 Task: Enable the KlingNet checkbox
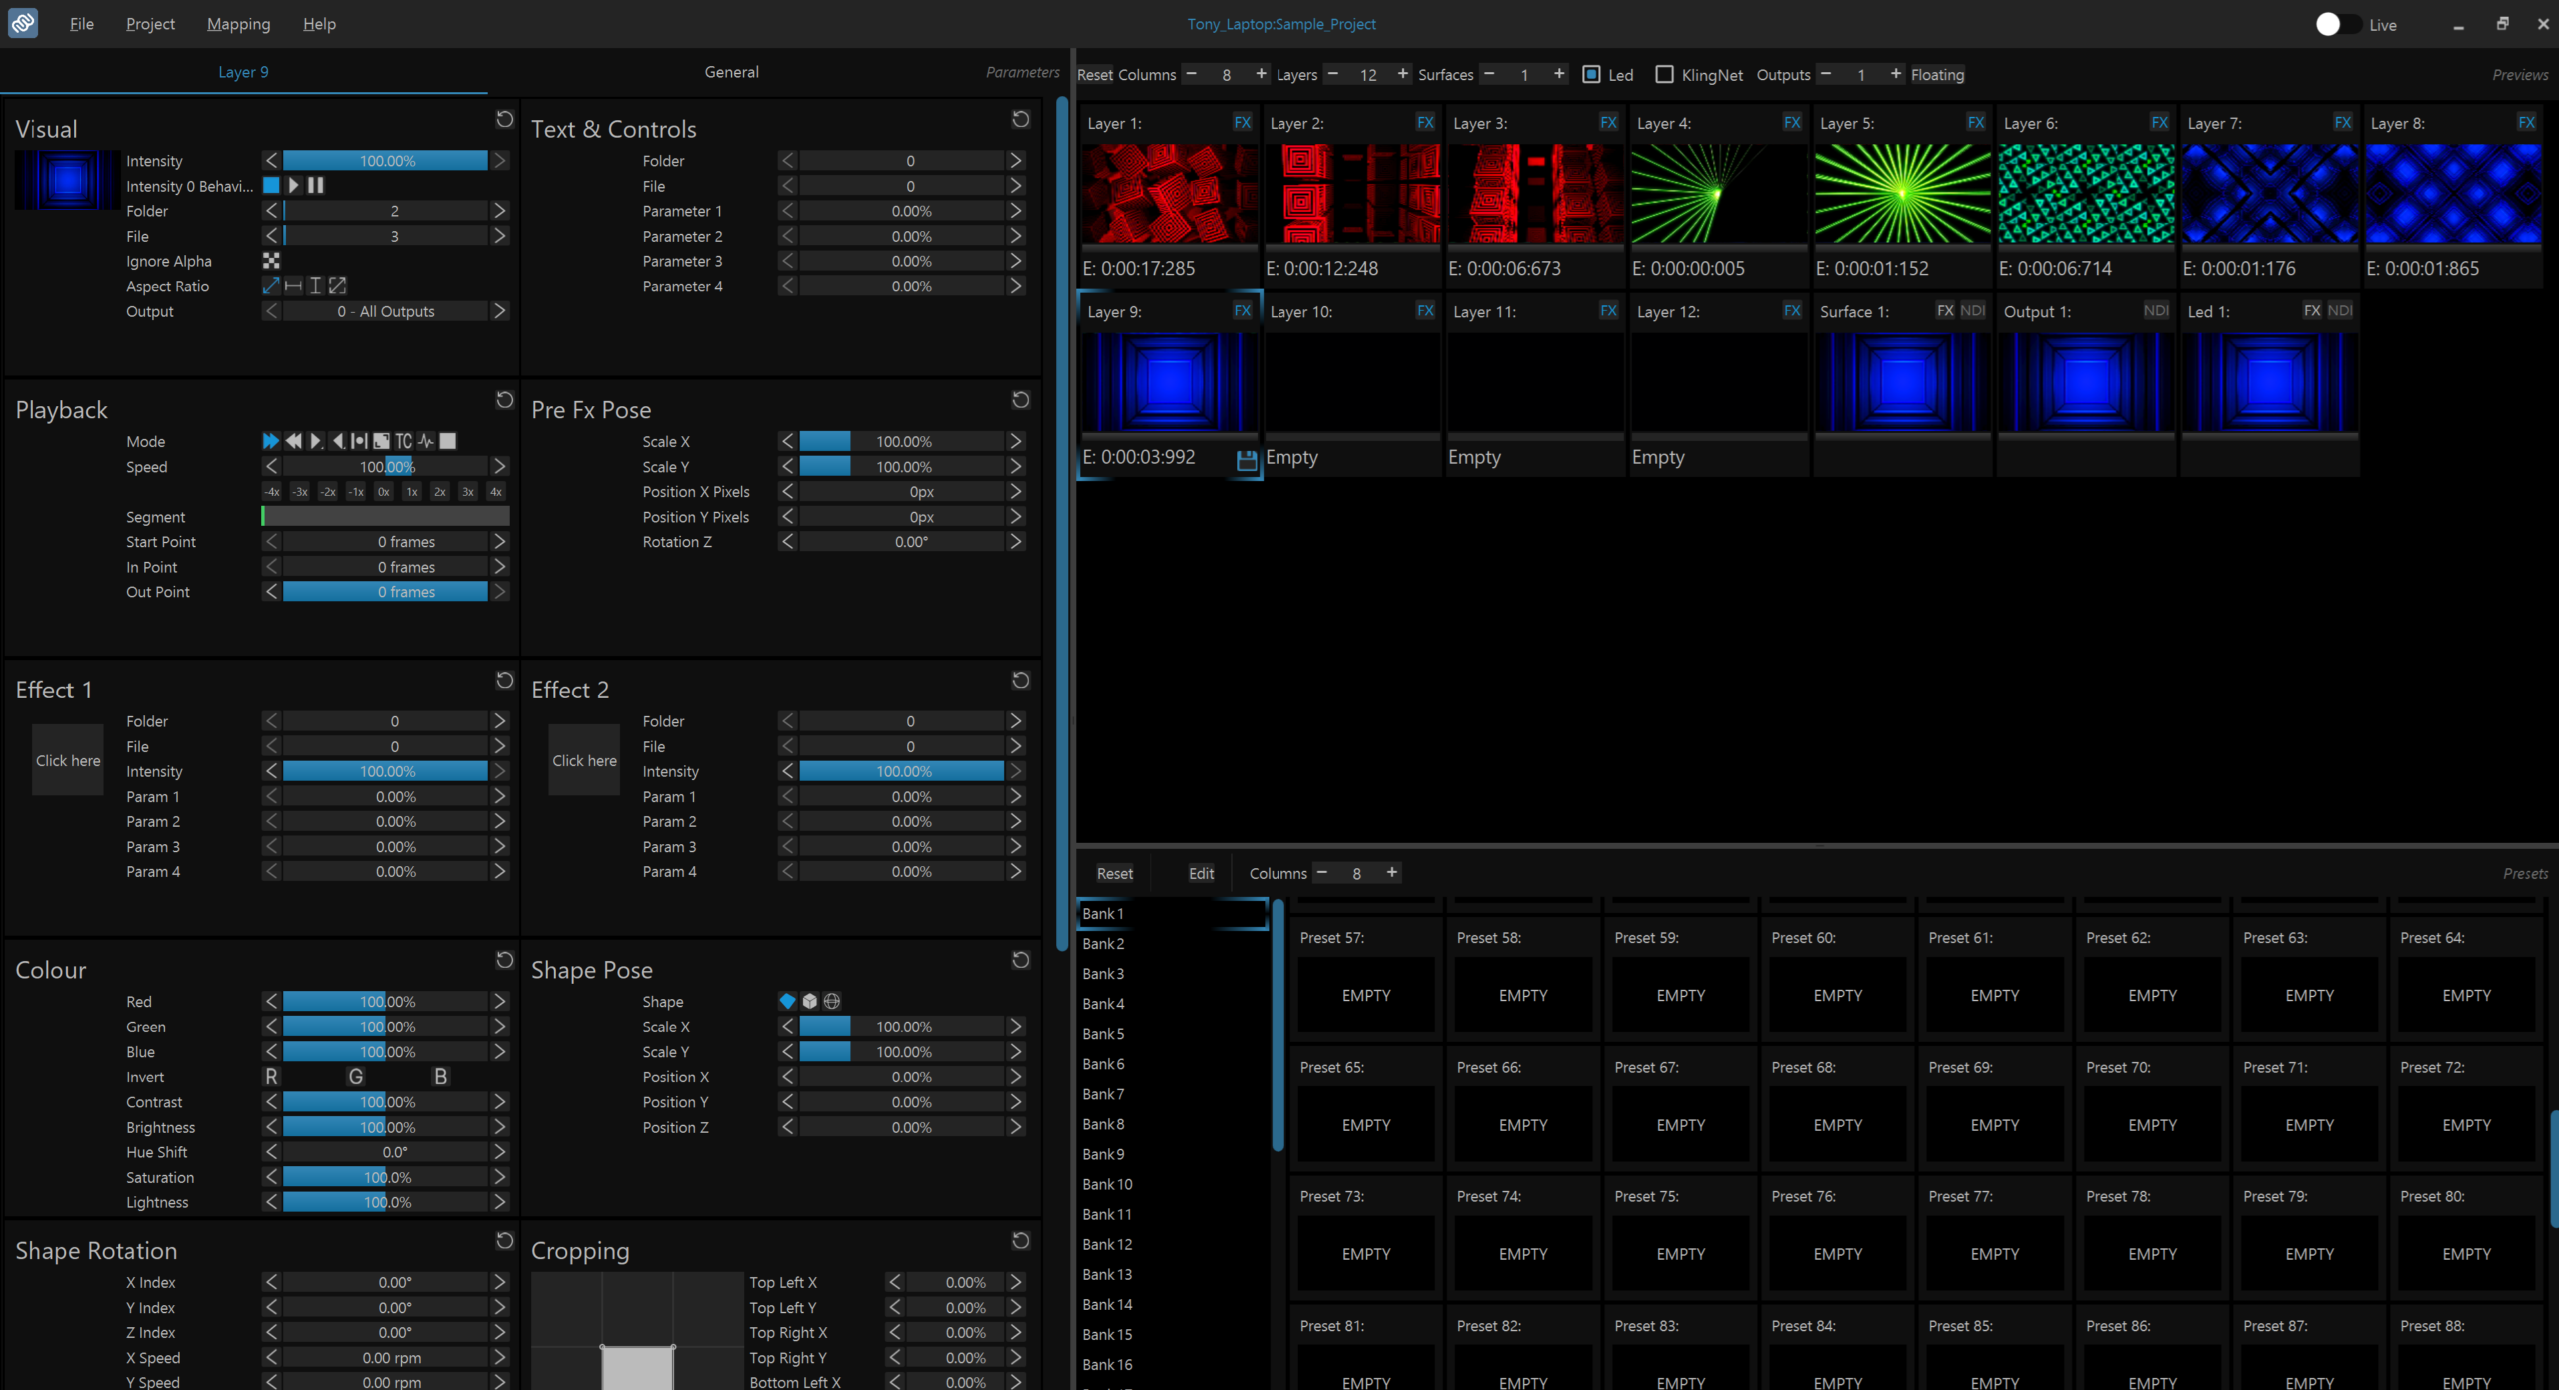tap(1664, 74)
